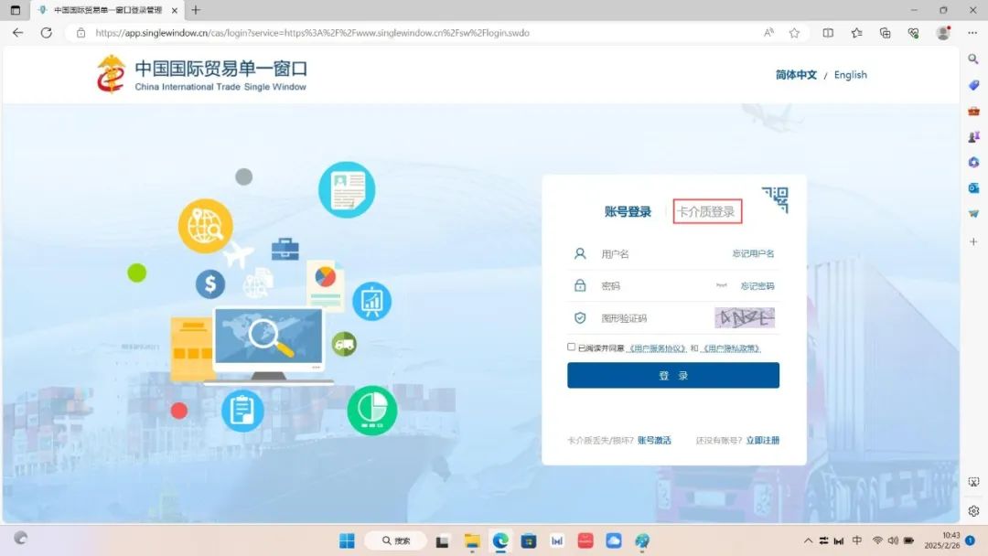Switch to 卡介质登录 tab
This screenshot has height=556, width=988.
click(706, 212)
